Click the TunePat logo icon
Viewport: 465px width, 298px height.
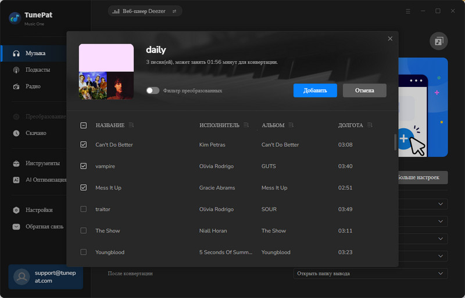[15, 19]
